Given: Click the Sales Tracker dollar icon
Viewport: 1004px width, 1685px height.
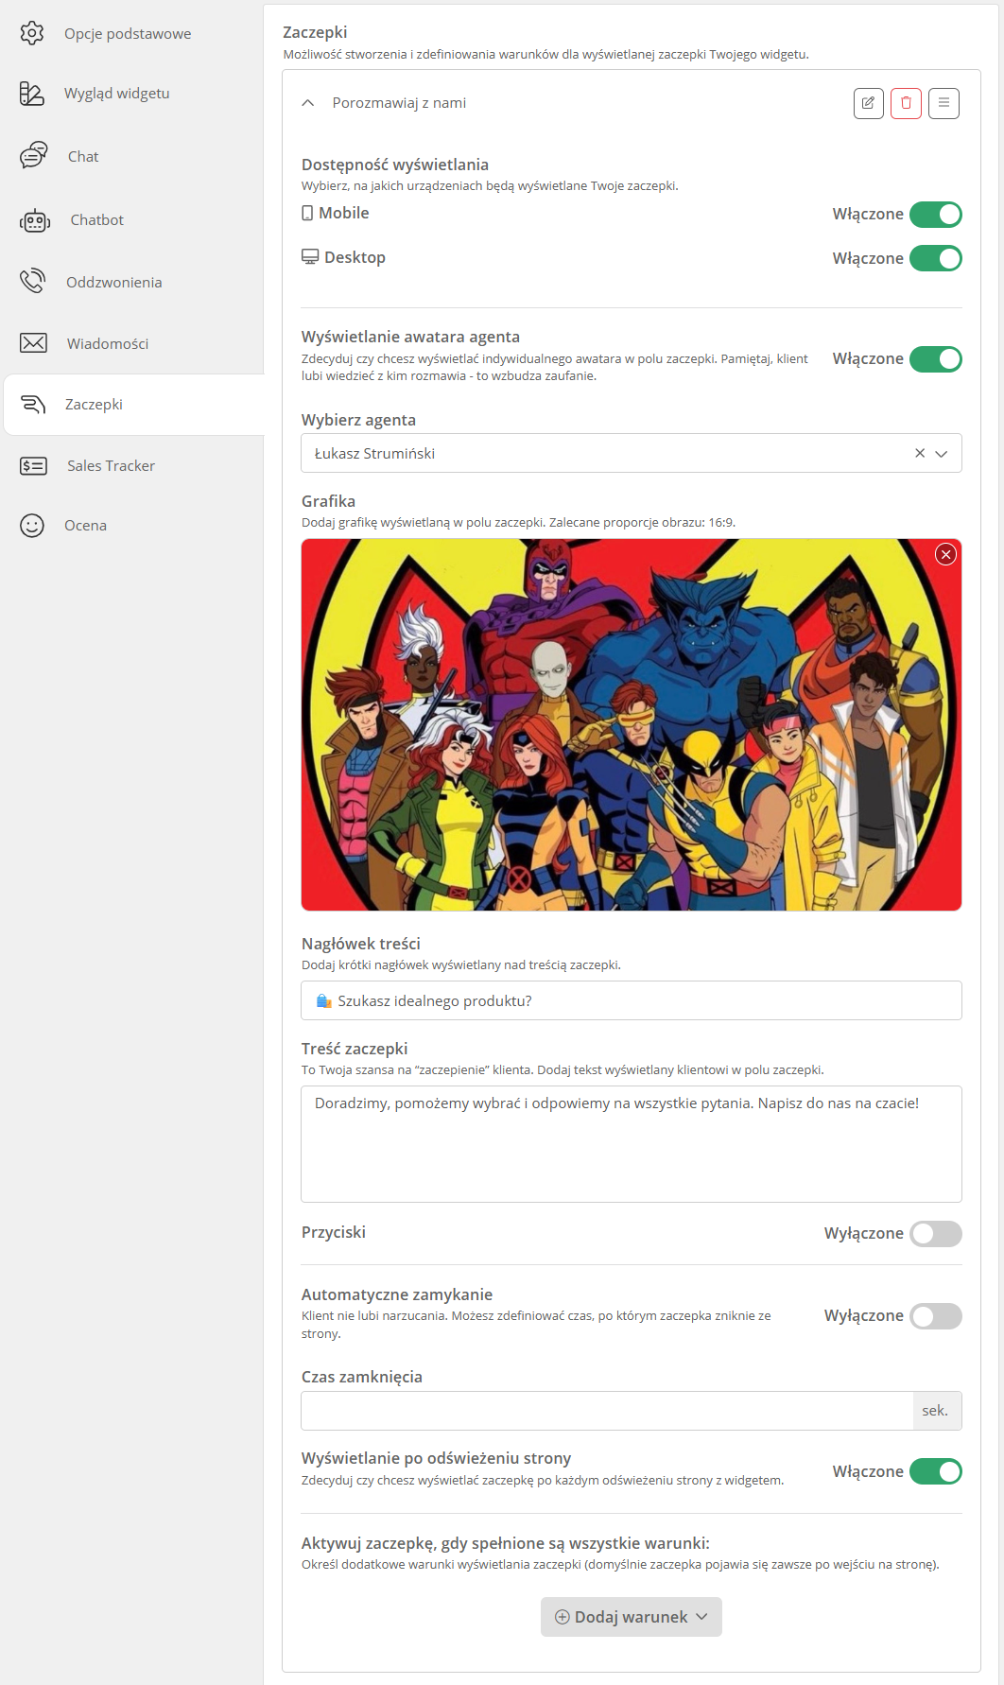Looking at the screenshot, I should (x=33, y=465).
